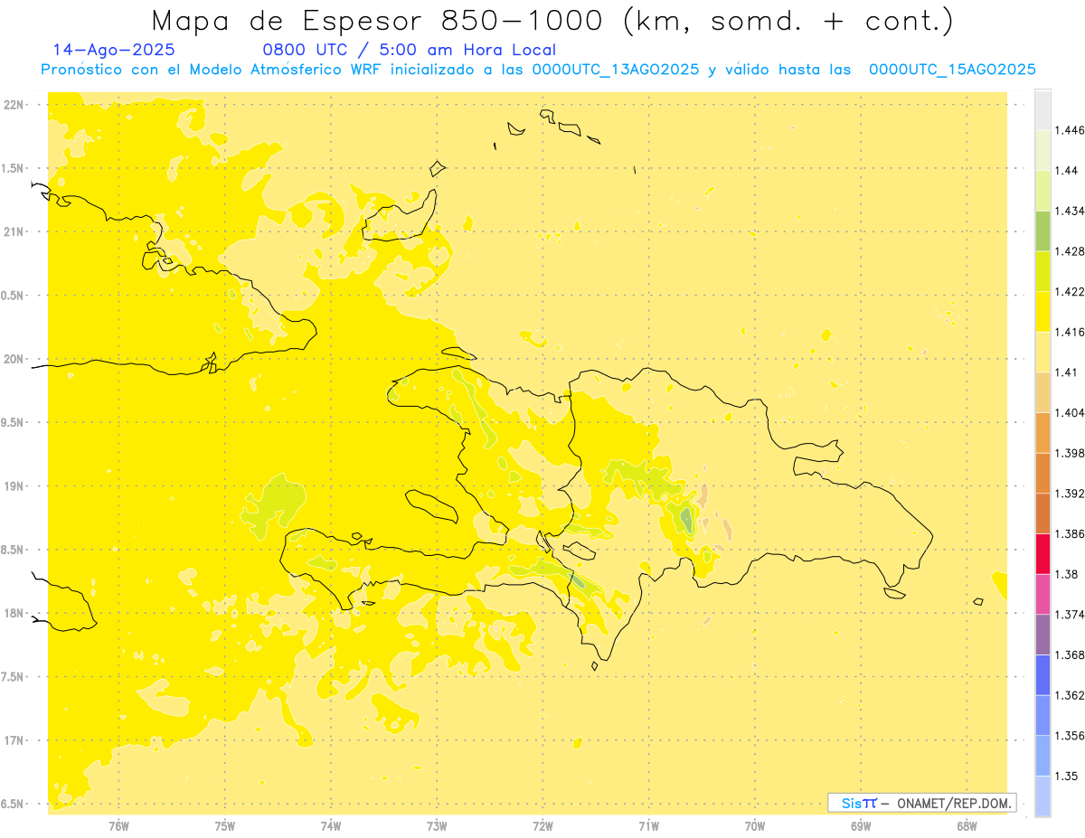Click the legend value 1.368
1085x838 pixels.
pyautogui.click(x=1071, y=655)
